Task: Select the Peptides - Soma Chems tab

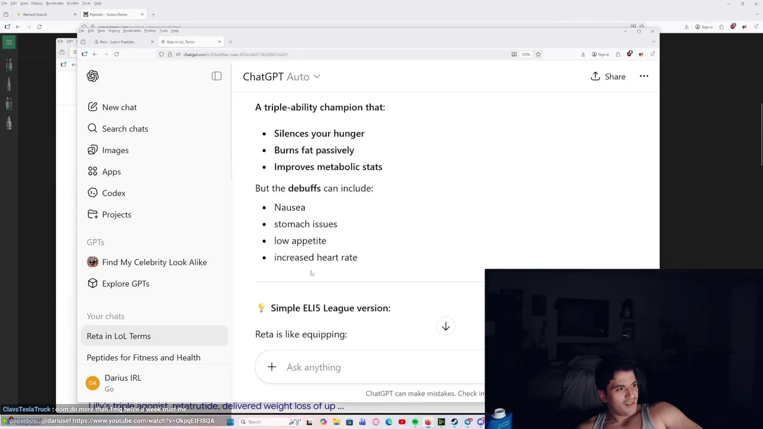Action: tap(113, 14)
